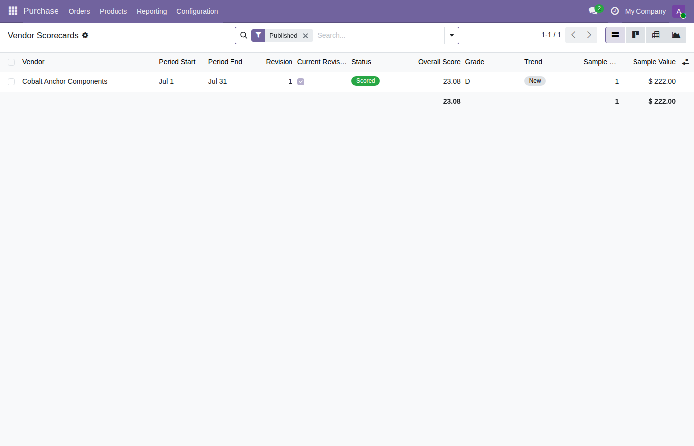Open the Vendor Scorecards gear actions menu

85,35
